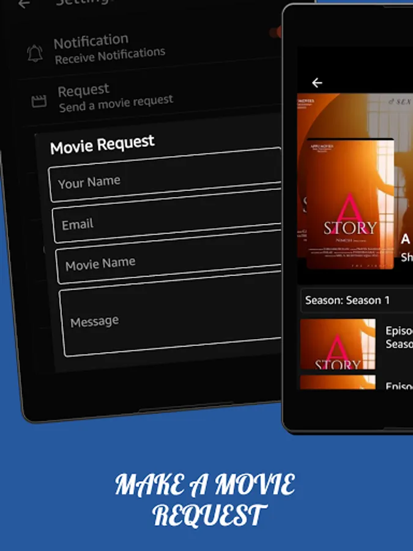
Task: Select the second episode thumbnail below
Action: tap(338, 382)
